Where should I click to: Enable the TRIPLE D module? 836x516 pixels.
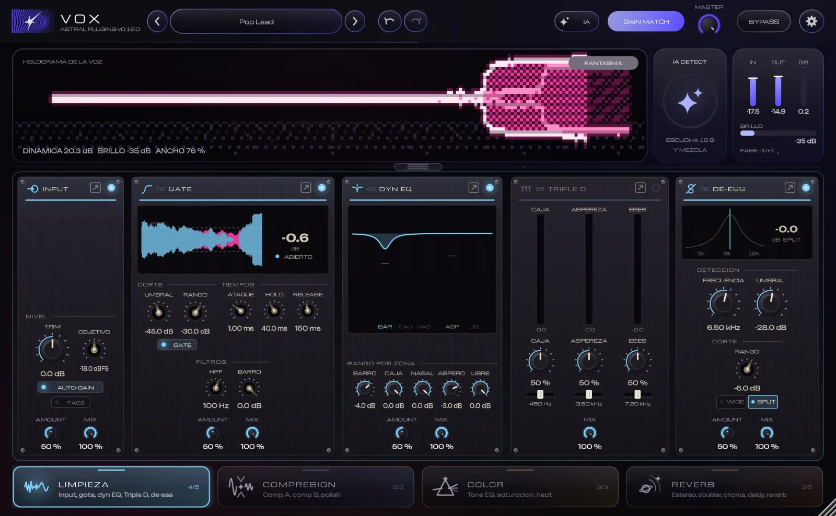tap(656, 188)
